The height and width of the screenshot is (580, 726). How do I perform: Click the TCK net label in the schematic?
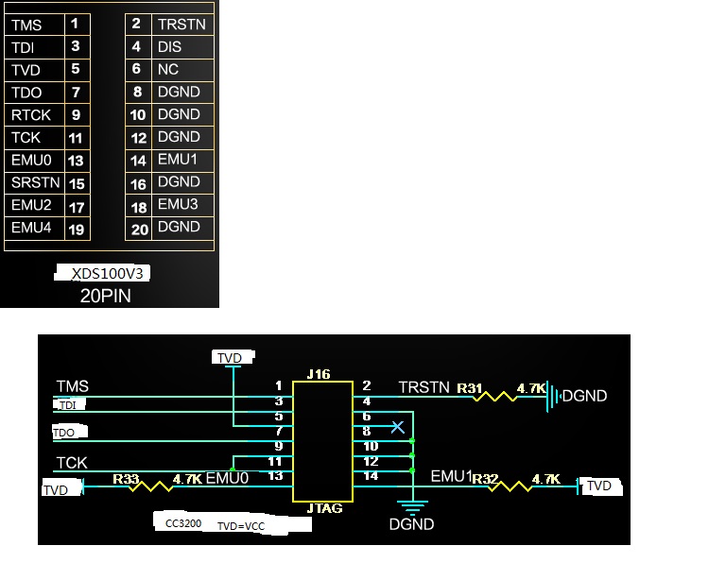[x=72, y=463]
